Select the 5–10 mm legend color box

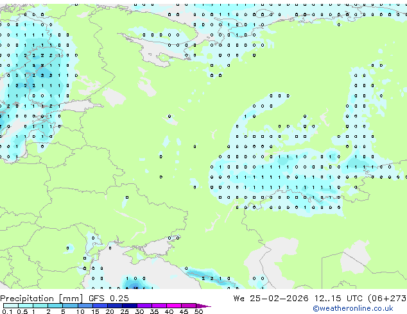click(70, 306)
